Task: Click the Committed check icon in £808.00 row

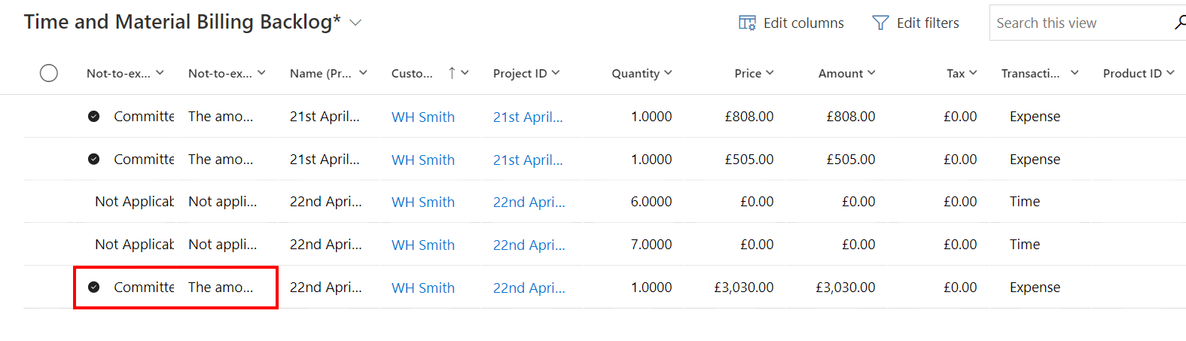Action: (93, 116)
